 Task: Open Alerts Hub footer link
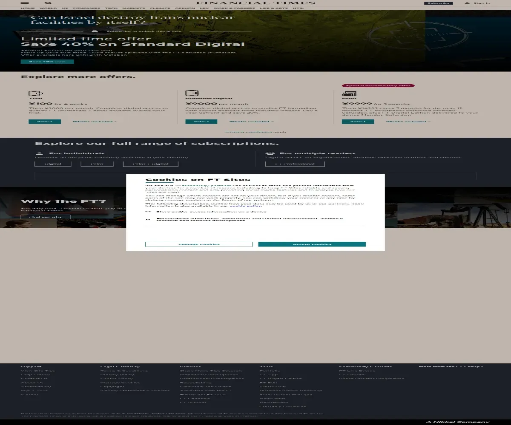(273, 386)
